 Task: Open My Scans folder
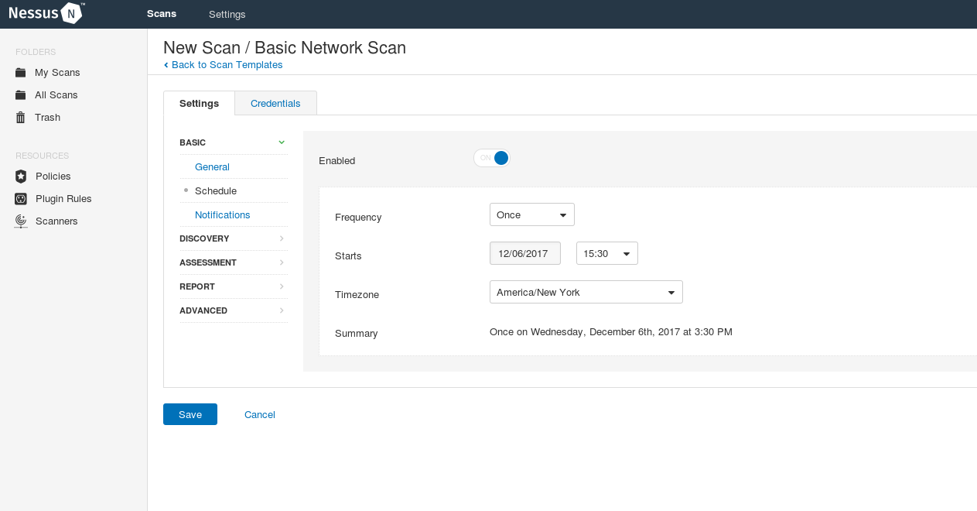(x=57, y=73)
